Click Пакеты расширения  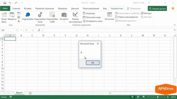point(126,17)
